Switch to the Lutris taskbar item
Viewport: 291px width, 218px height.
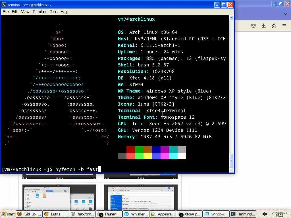56,214
